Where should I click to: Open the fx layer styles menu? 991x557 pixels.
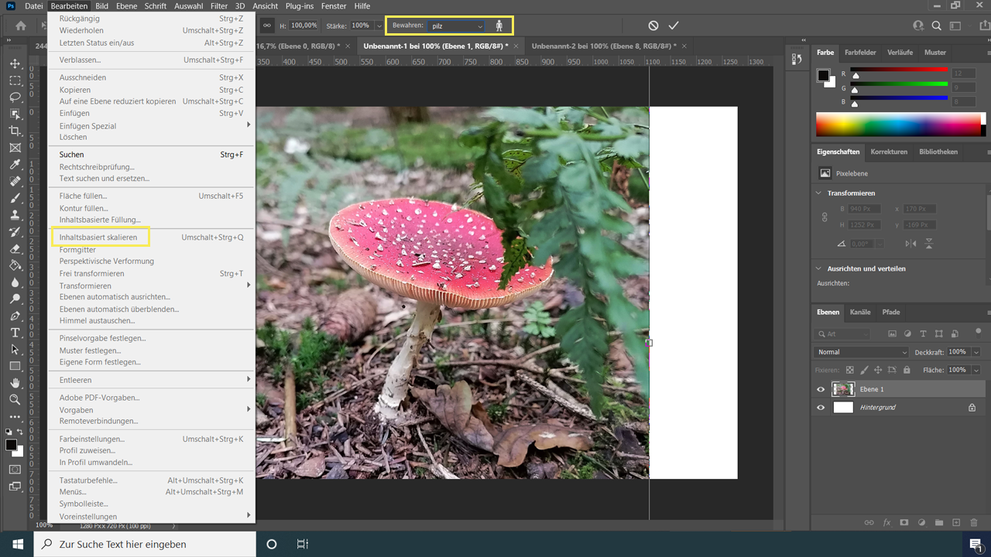(886, 522)
